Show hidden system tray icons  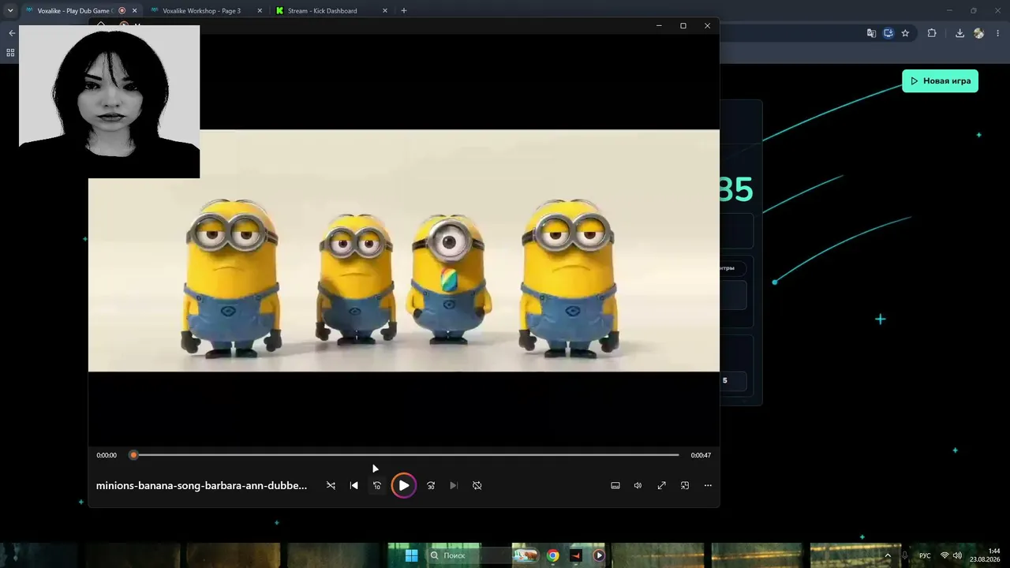[x=888, y=555]
